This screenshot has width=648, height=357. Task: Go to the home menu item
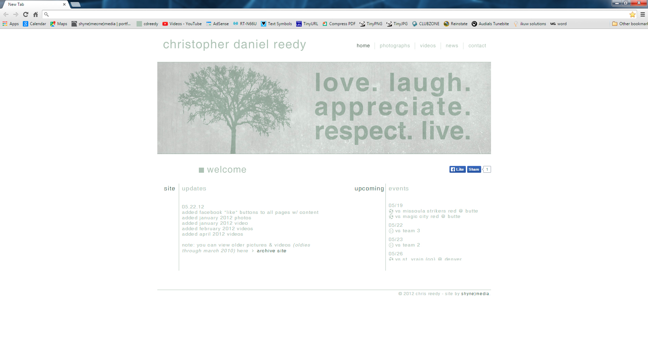(363, 46)
